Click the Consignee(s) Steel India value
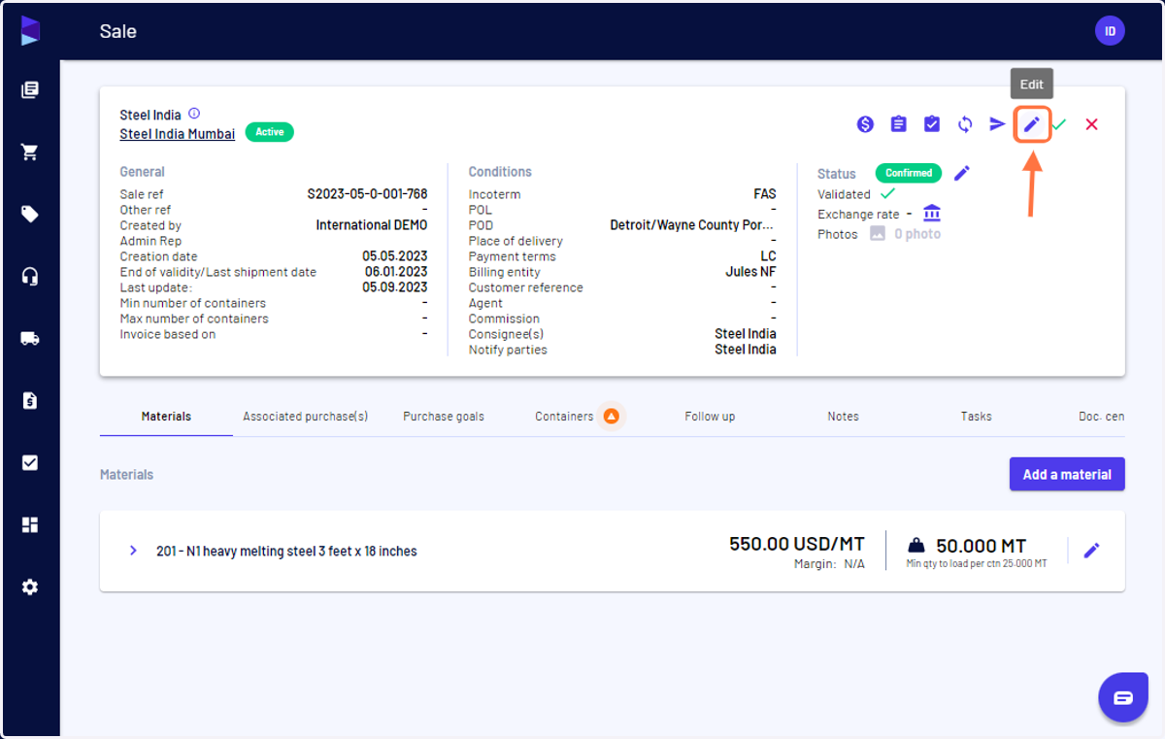 746,334
